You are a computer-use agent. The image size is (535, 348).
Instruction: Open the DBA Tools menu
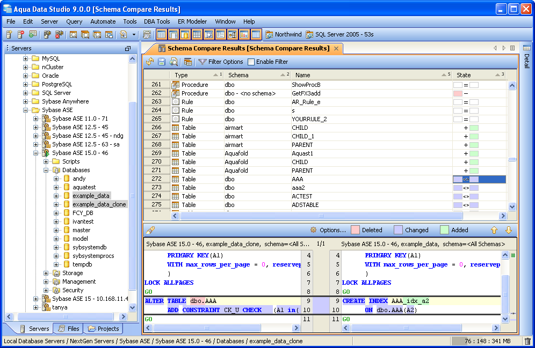click(x=157, y=21)
